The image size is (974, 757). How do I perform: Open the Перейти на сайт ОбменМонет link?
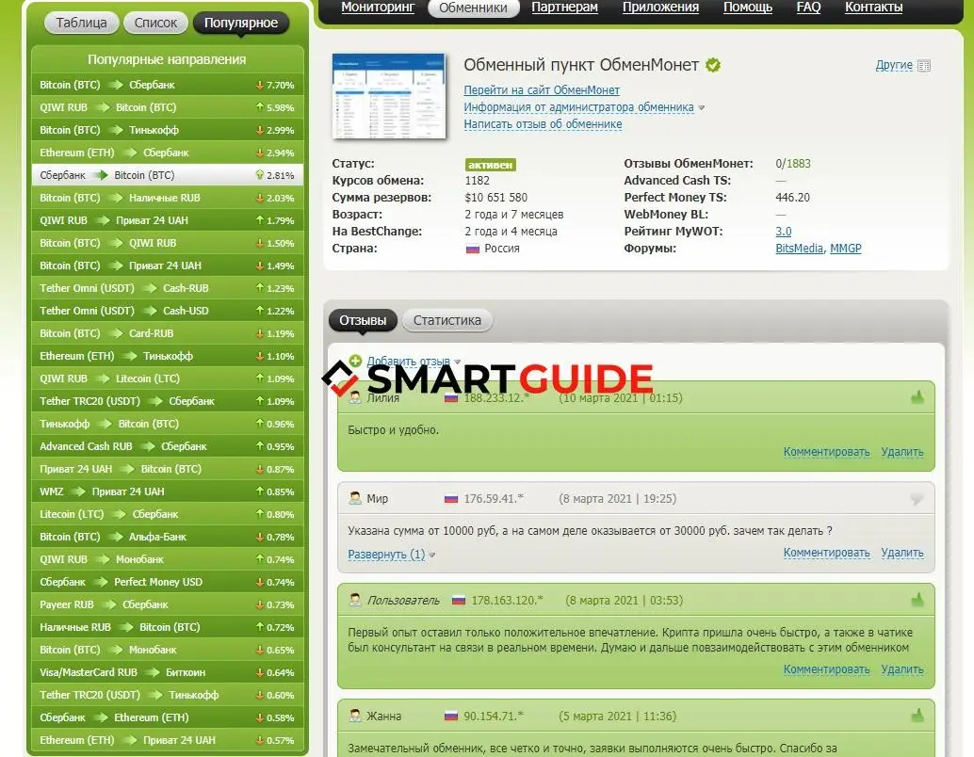click(x=542, y=90)
